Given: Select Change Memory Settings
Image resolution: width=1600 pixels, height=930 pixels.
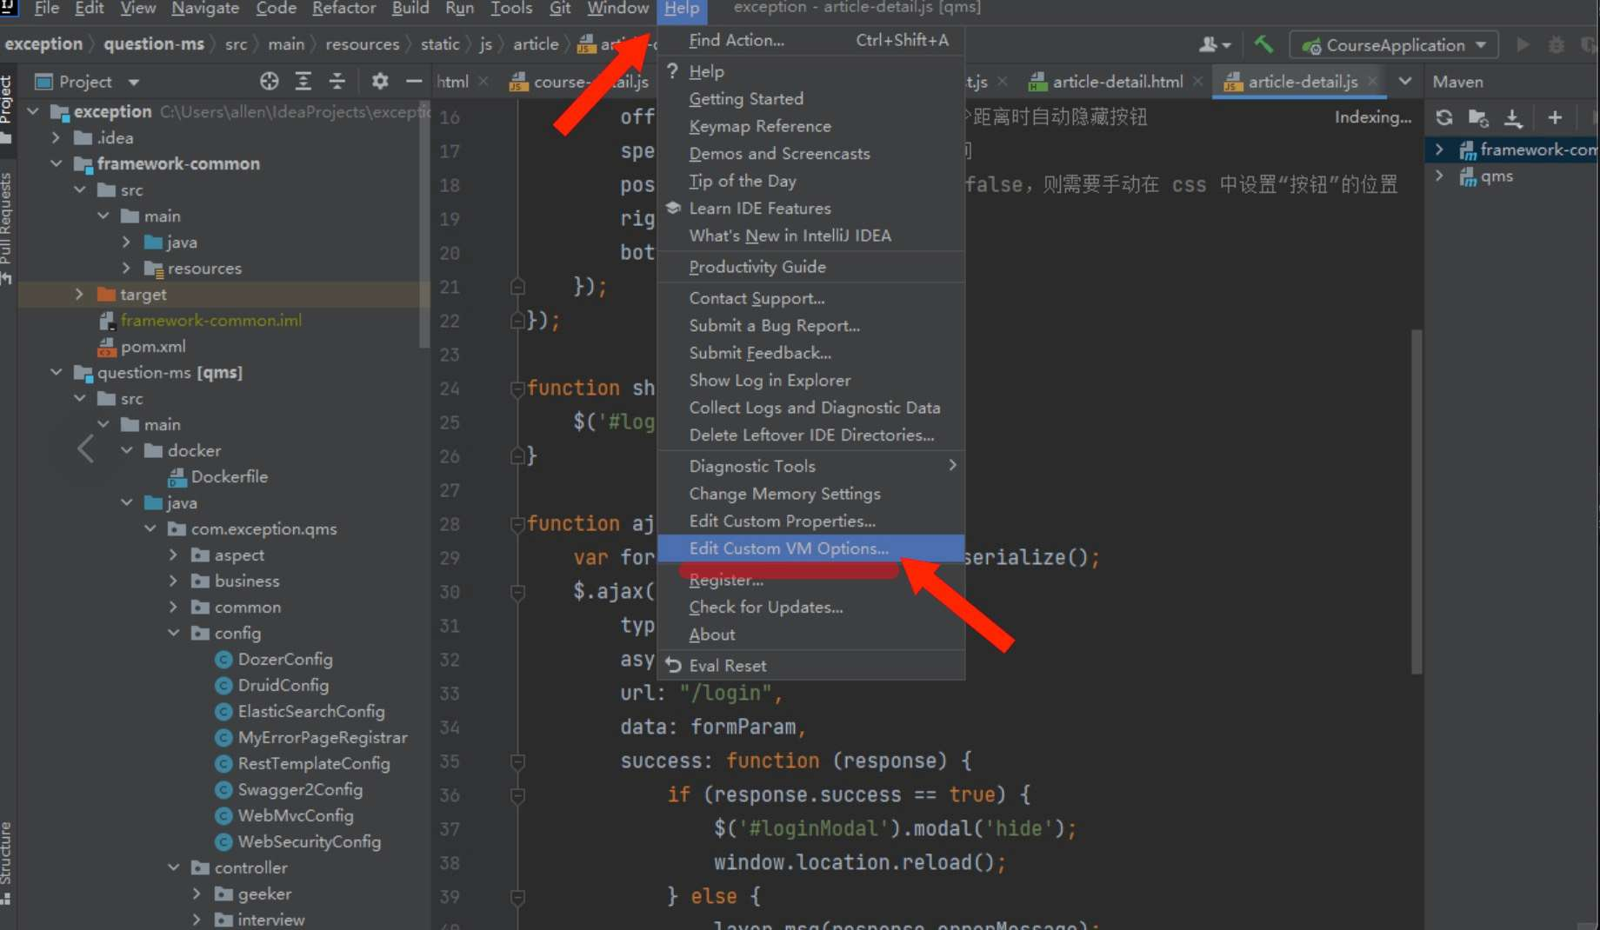Looking at the screenshot, I should click(810, 494).
